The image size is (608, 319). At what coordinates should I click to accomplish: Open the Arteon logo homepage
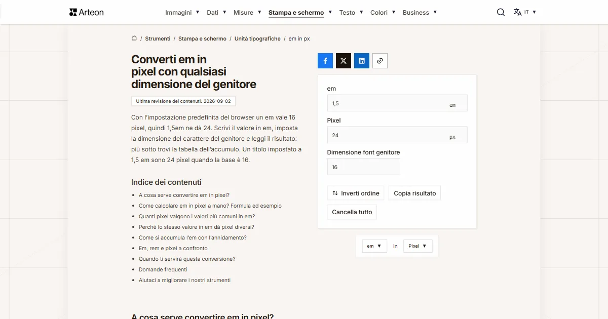[86, 12]
